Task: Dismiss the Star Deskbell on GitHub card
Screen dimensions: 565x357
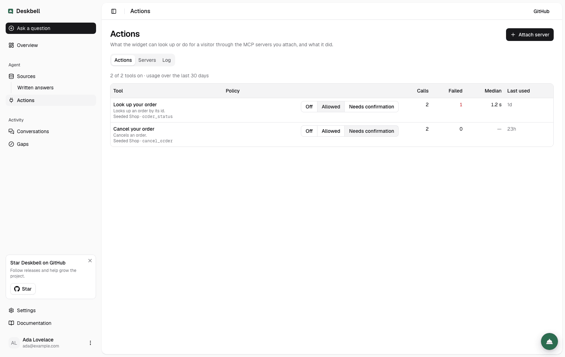Action: (90, 261)
